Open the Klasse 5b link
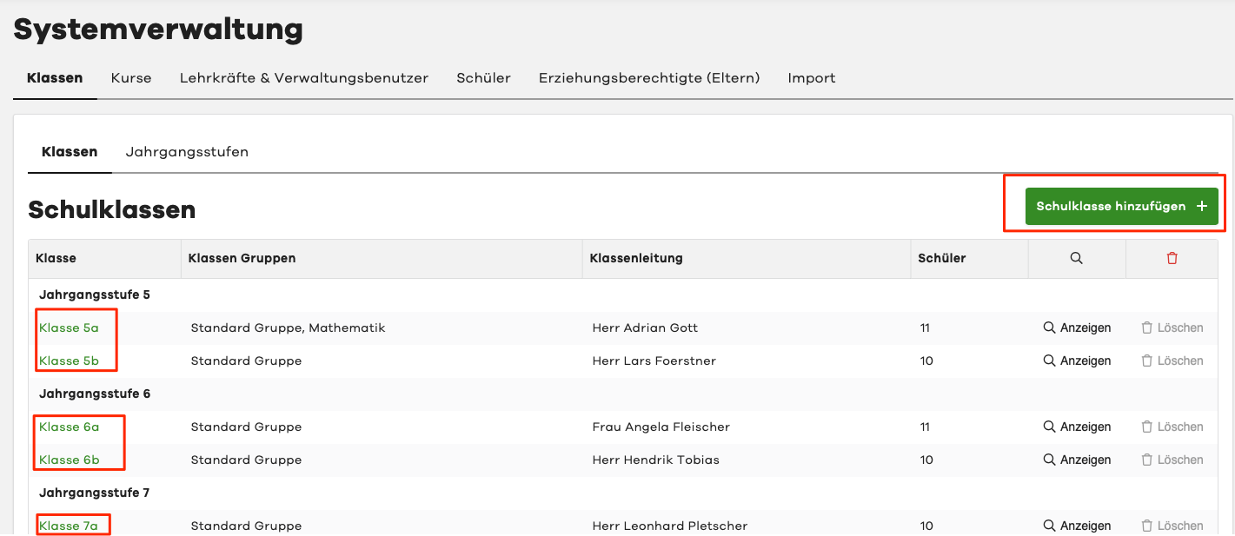 (x=69, y=361)
